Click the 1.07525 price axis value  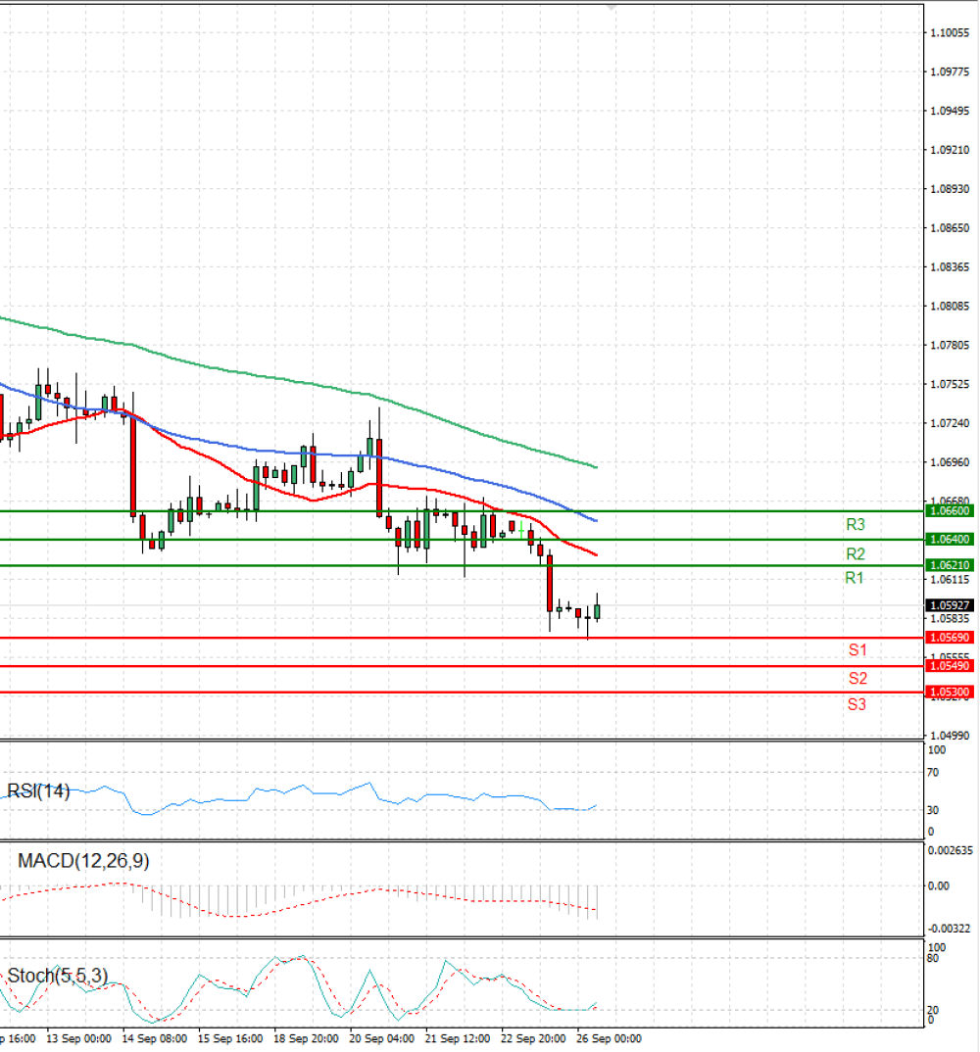(x=950, y=384)
